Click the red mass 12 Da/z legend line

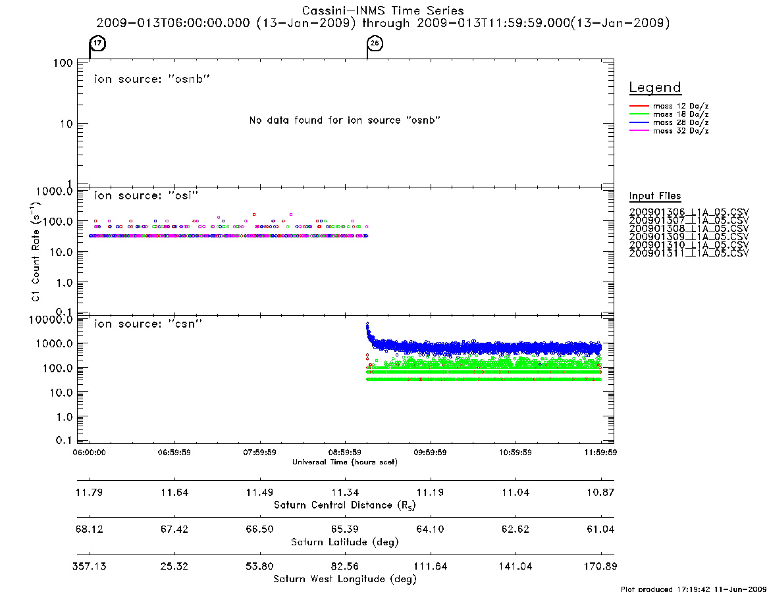point(639,106)
